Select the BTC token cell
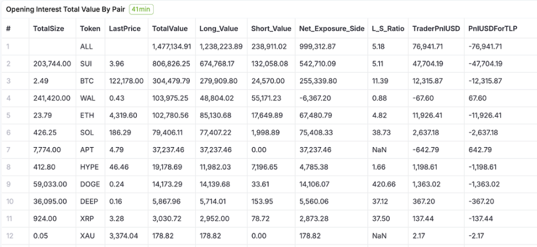The width and height of the screenshot is (537, 247). point(87,81)
